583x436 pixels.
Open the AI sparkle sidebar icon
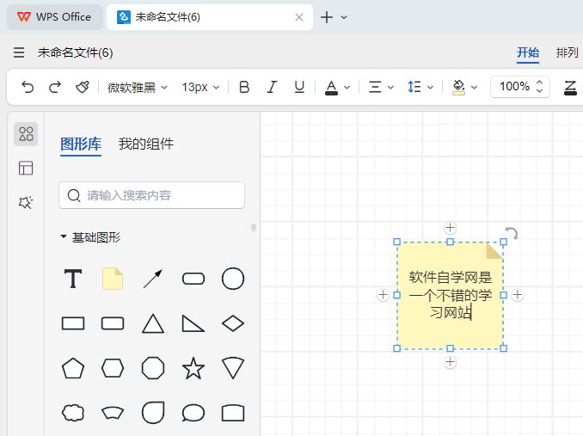point(26,202)
